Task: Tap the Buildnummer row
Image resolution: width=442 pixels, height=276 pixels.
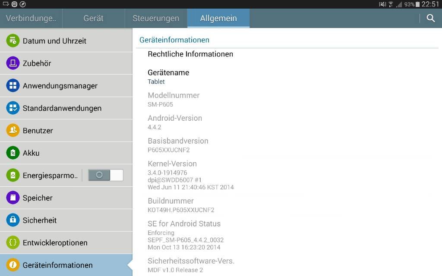Action: [287, 205]
